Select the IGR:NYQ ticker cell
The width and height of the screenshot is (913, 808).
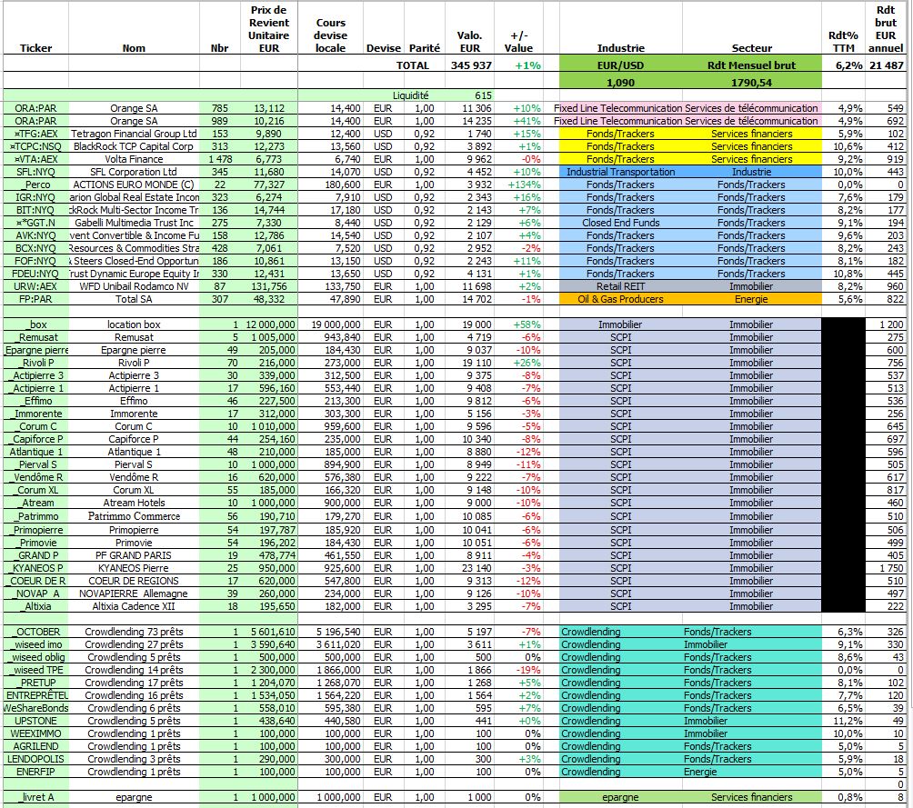(35, 197)
